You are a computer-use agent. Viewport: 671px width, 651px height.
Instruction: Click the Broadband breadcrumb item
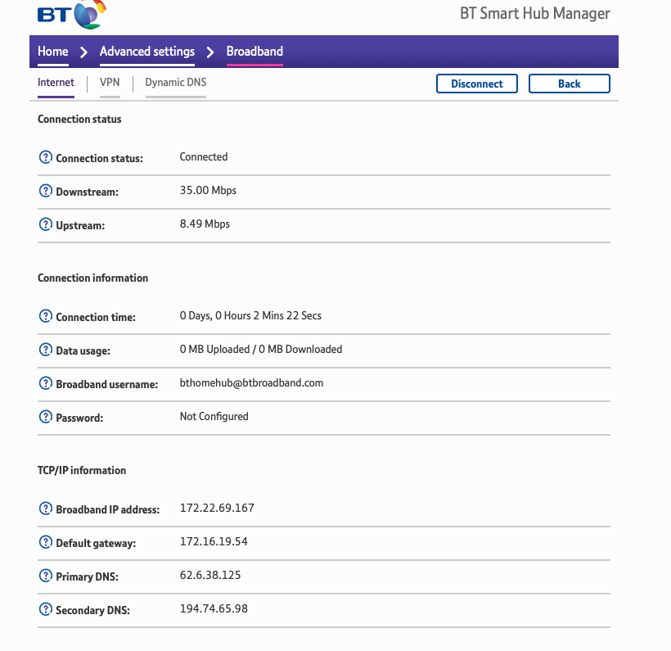pyautogui.click(x=254, y=52)
